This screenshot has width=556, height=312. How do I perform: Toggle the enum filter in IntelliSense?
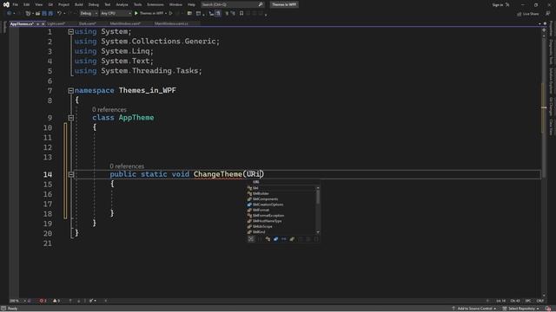(292, 239)
